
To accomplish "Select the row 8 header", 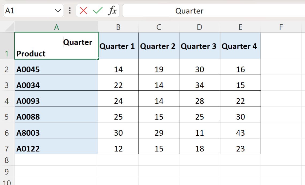I will tap(7, 160).
